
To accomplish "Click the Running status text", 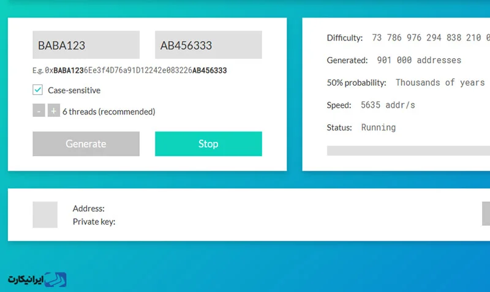I will 379,127.
